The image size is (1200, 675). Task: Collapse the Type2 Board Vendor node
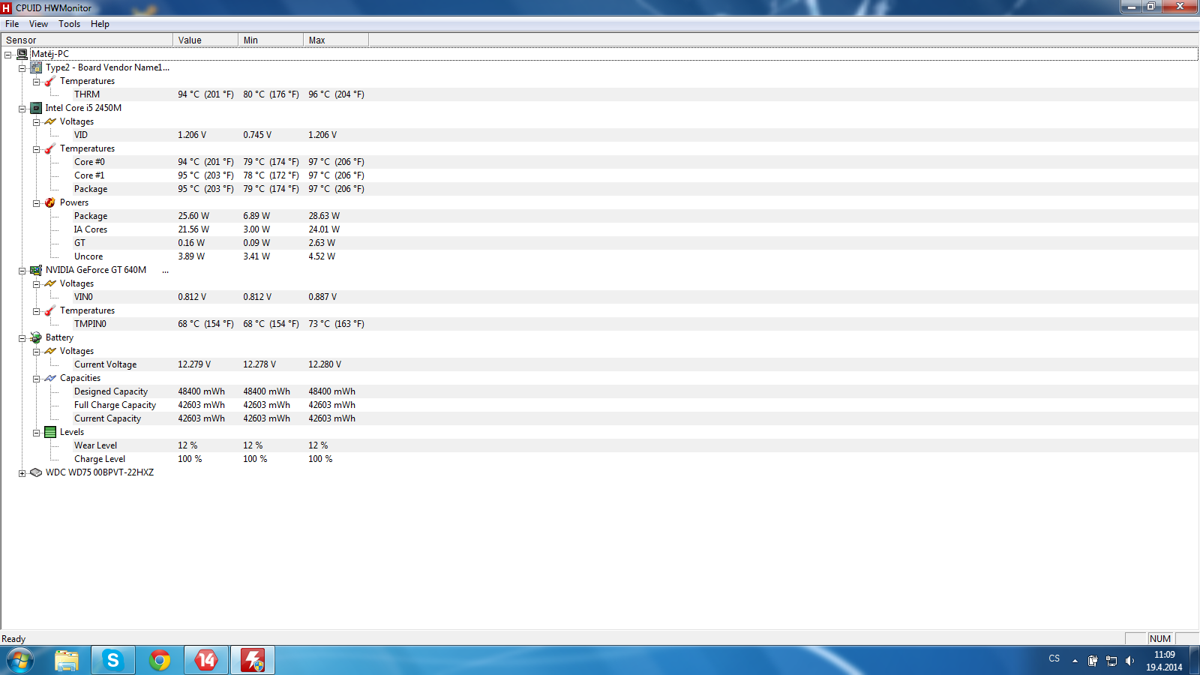click(x=22, y=68)
